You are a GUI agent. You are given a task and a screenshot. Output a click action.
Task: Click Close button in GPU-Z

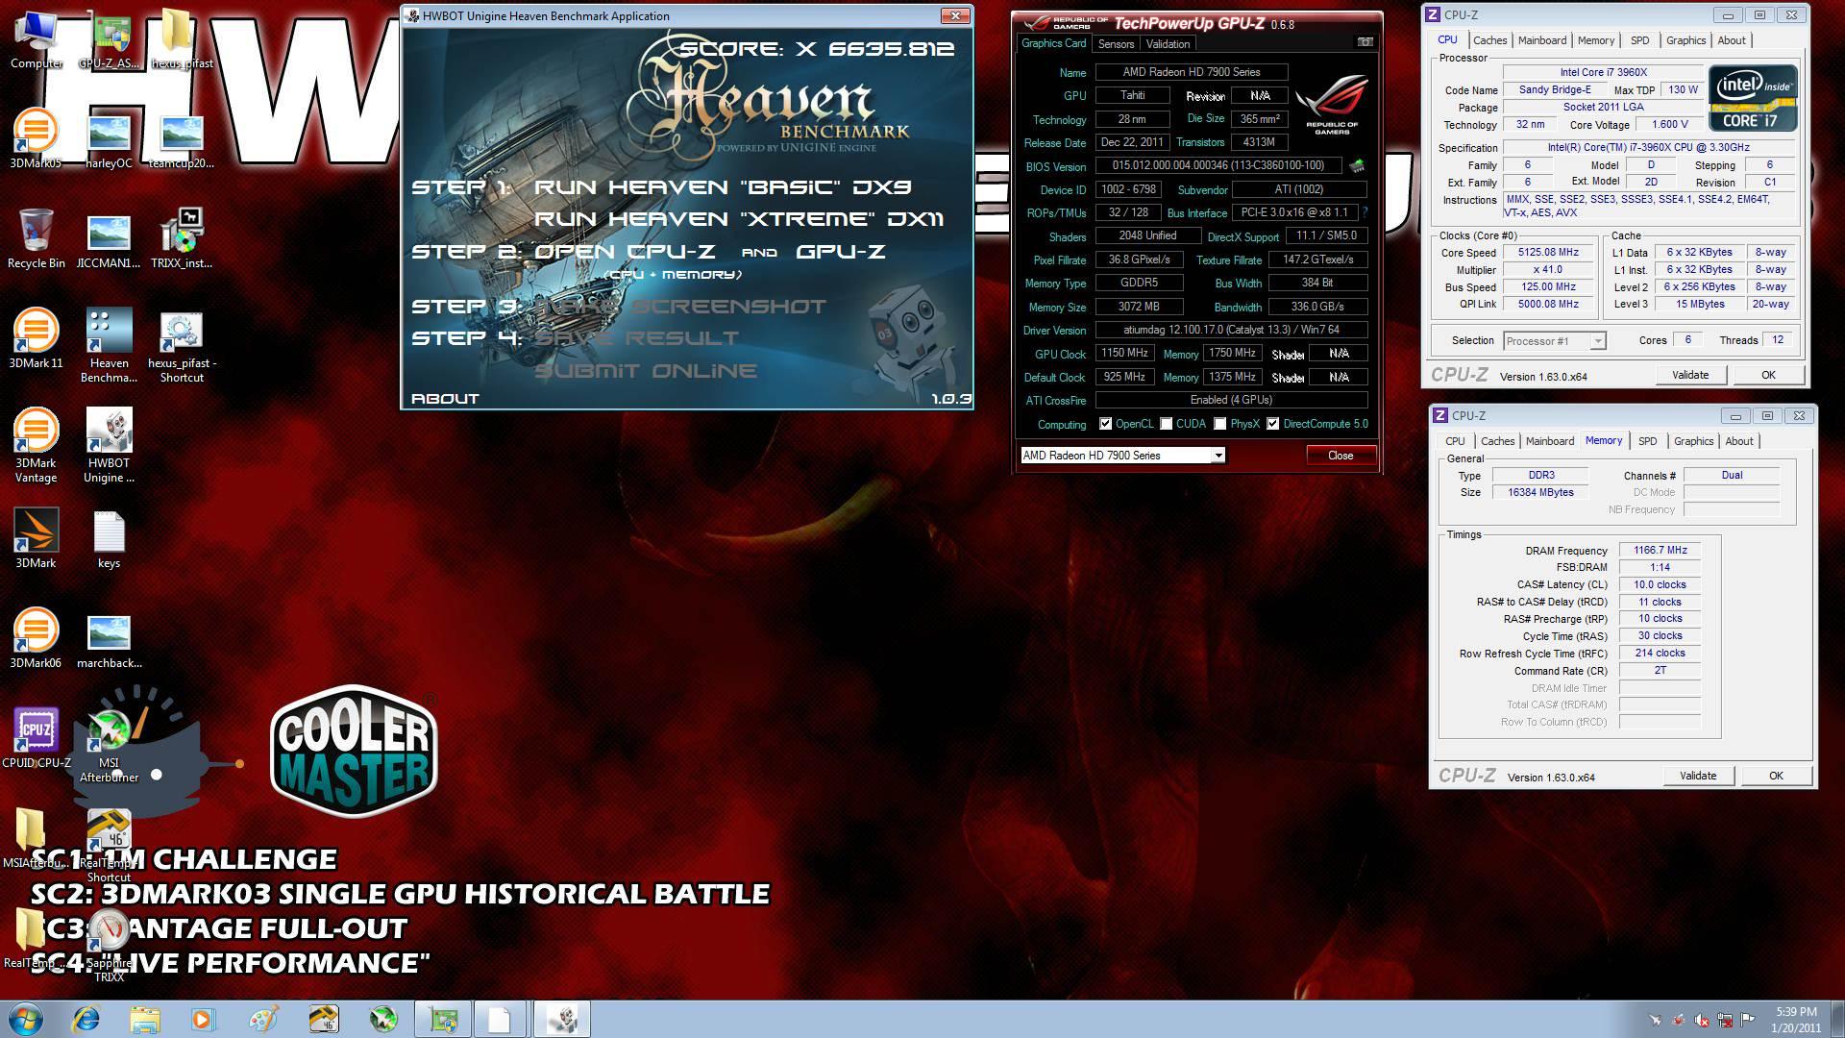[x=1341, y=456]
